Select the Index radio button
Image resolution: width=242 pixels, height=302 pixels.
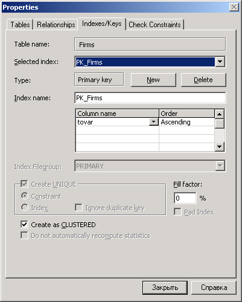click(x=24, y=207)
